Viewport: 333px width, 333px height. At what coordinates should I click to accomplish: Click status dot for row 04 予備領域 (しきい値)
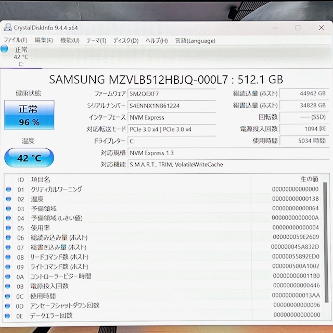tap(8, 218)
